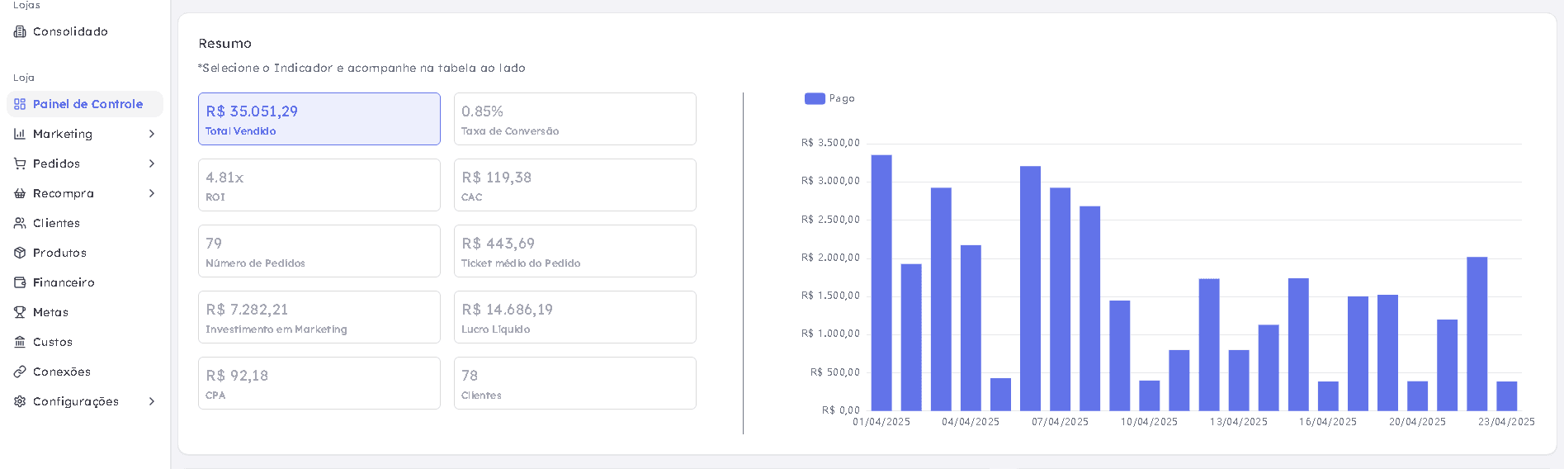Screen dimensions: 1564x469
Task: Select the Taxa de Conversão card
Action: pos(575,119)
